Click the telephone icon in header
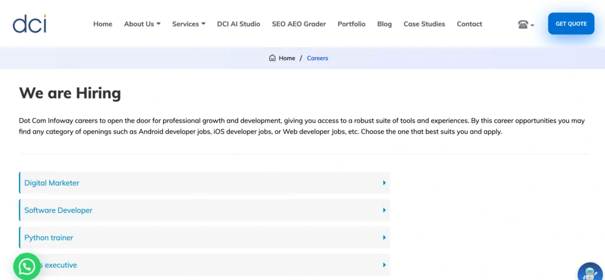 coord(523,25)
